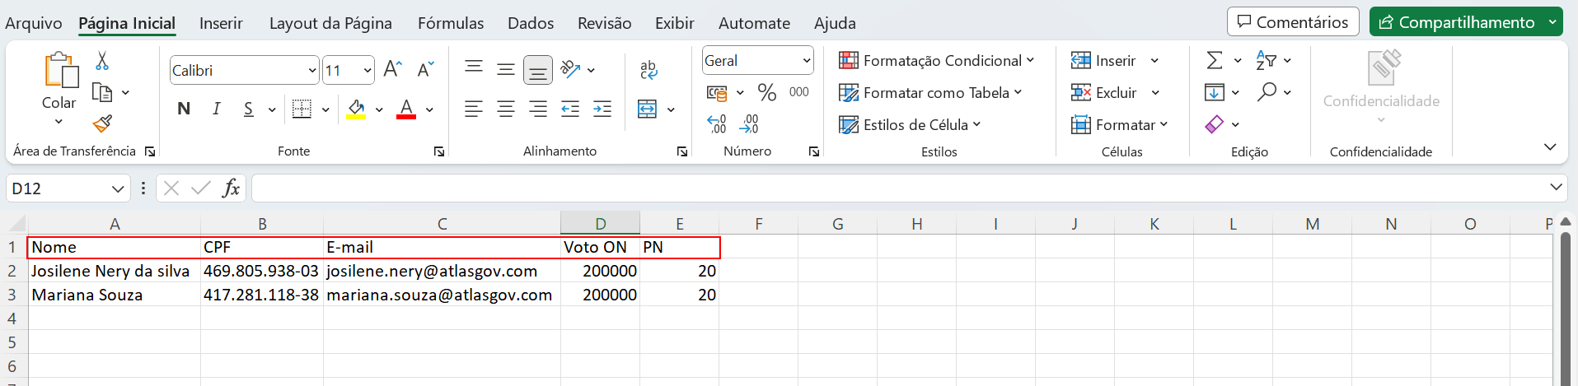Click the Cut scissors icon

click(102, 61)
